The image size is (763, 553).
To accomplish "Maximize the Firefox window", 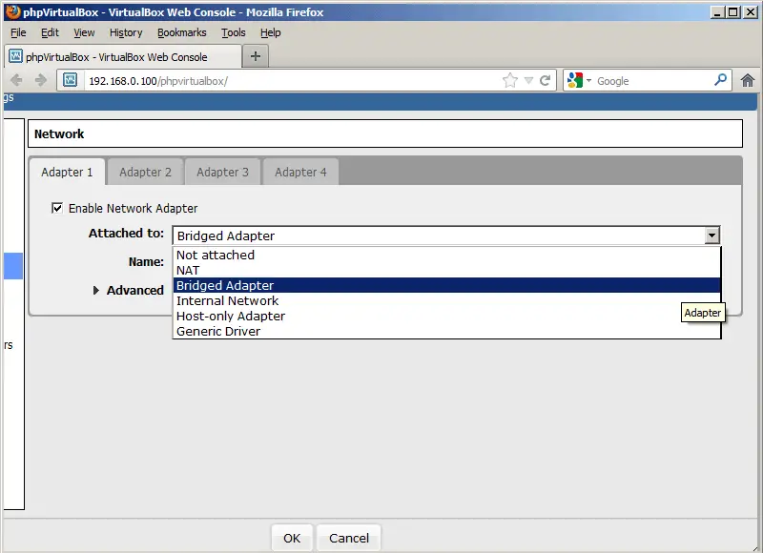I will coord(732,12).
